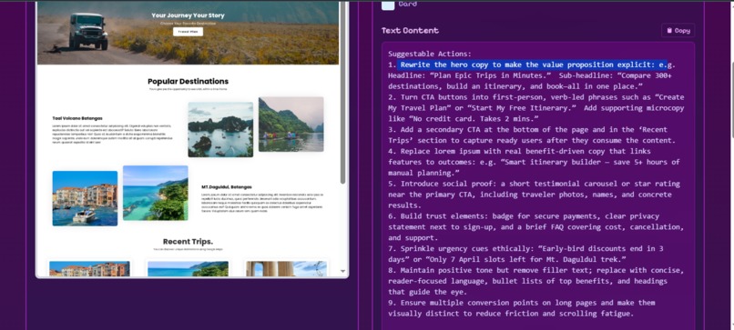
Task: Click the "Recent Trips." heading
Action: click(x=188, y=242)
